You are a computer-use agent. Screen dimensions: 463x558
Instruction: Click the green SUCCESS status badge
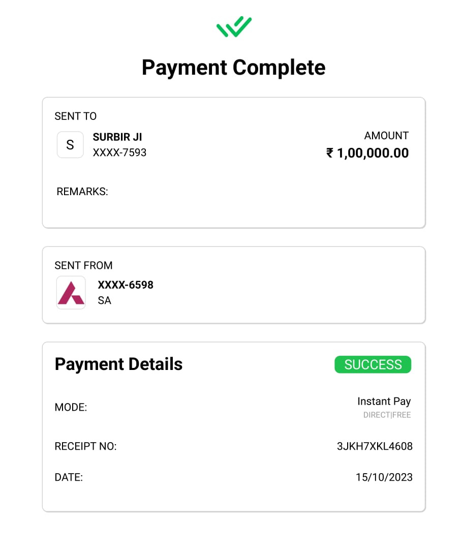click(373, 364)
